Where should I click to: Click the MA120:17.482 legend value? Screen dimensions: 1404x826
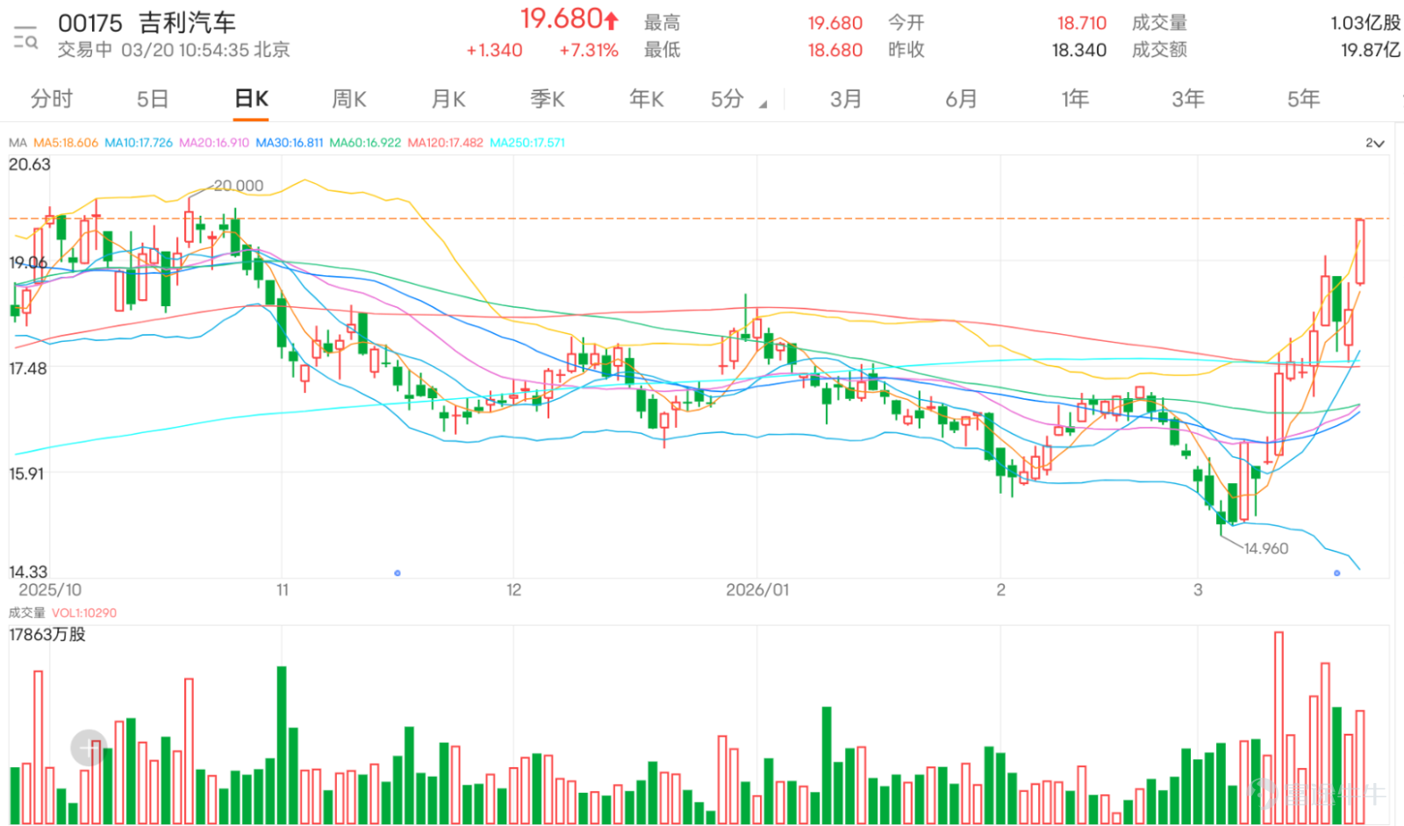tap(445, 142)
